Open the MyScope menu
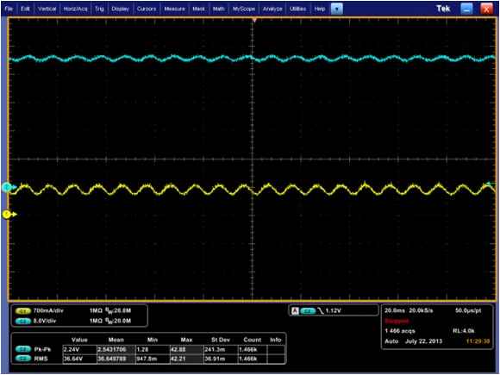 (244, 9)
